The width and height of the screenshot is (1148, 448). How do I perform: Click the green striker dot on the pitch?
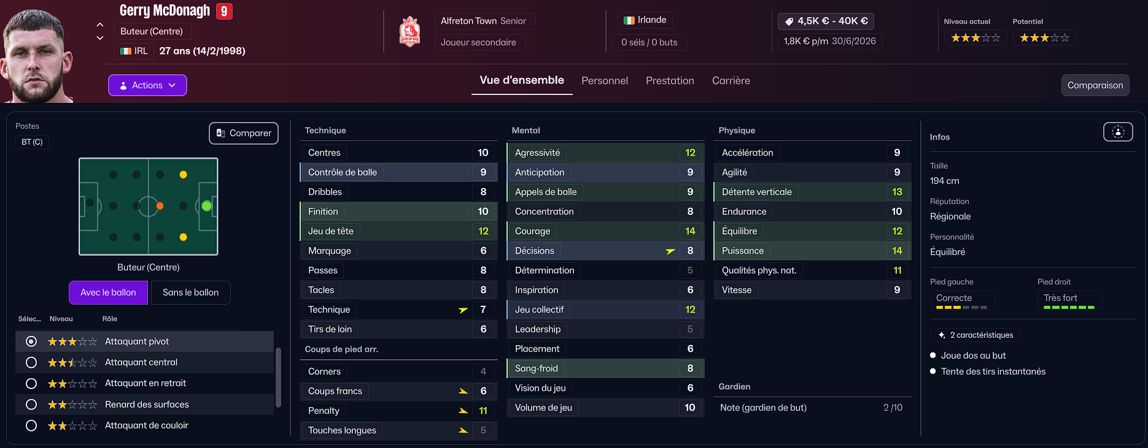[207, 206]
